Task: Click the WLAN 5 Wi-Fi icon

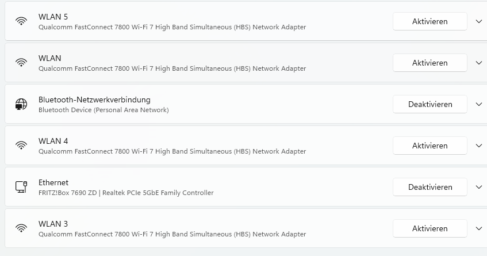Action: pos(21,21)
